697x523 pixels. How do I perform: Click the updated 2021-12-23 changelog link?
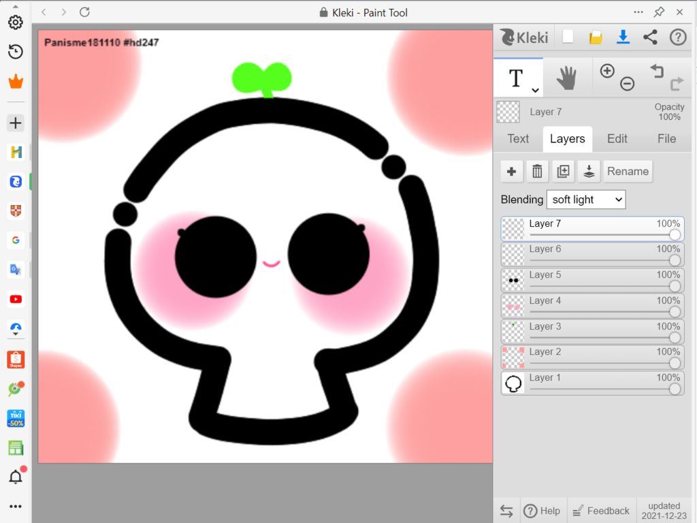664,511
